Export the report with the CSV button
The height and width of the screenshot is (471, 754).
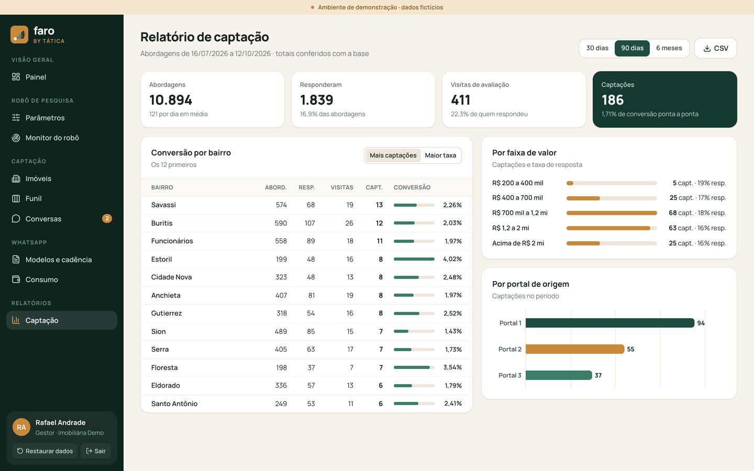coord(715,48)
